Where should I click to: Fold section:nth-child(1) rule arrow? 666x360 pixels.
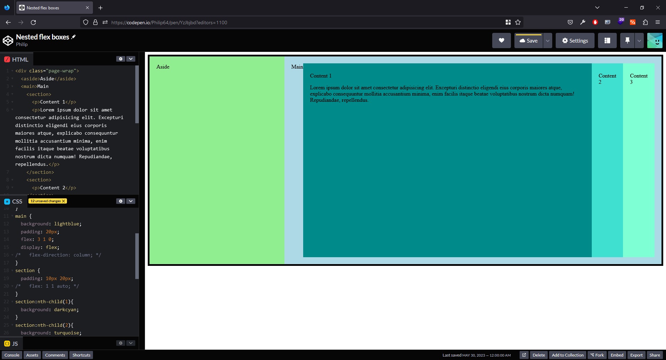tap(12, 302)
